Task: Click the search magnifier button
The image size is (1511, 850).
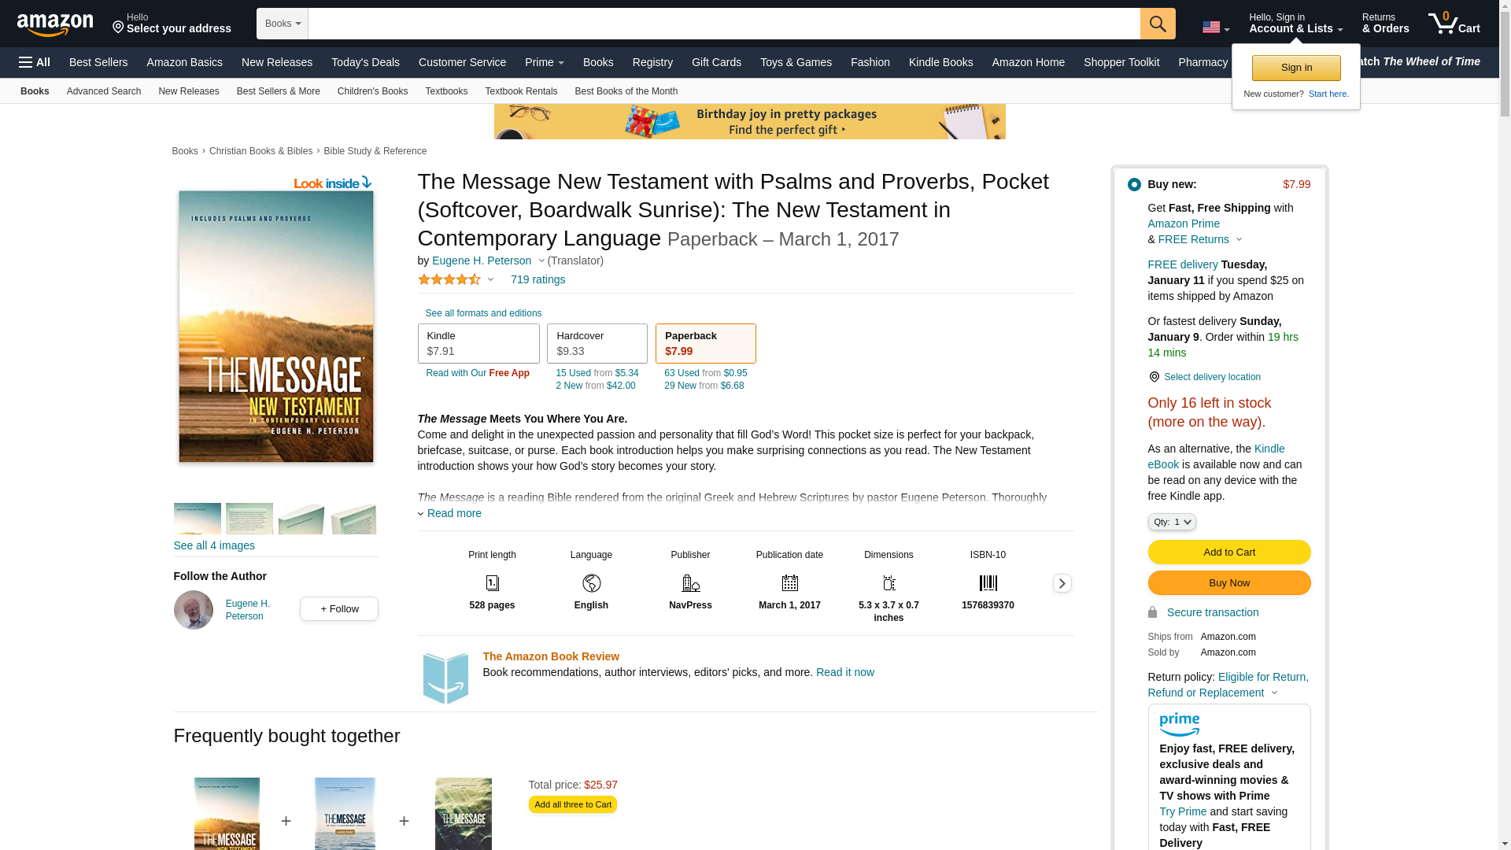Action: 1157,24
